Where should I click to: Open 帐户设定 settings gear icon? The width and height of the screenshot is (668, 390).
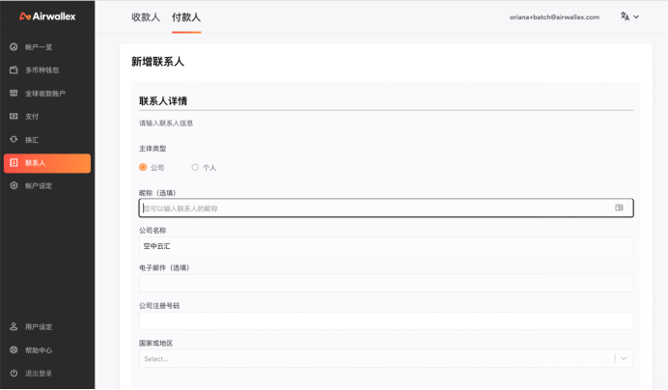[14, 186]
